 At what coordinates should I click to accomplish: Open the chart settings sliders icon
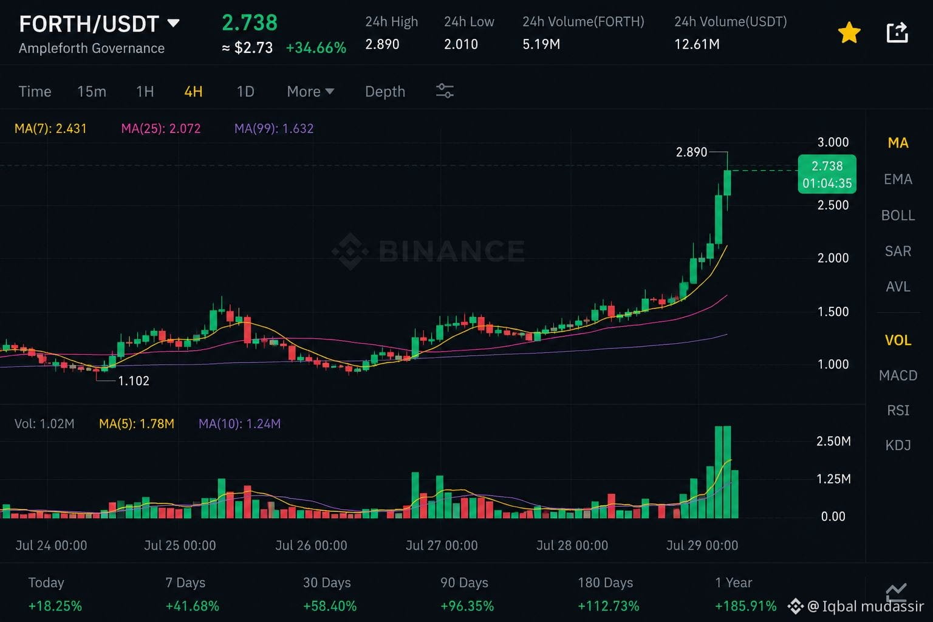pyautogui.click(x=445, y=91)
